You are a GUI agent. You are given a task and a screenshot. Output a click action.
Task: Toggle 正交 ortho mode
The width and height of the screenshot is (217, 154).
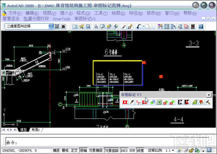[74, 150]
